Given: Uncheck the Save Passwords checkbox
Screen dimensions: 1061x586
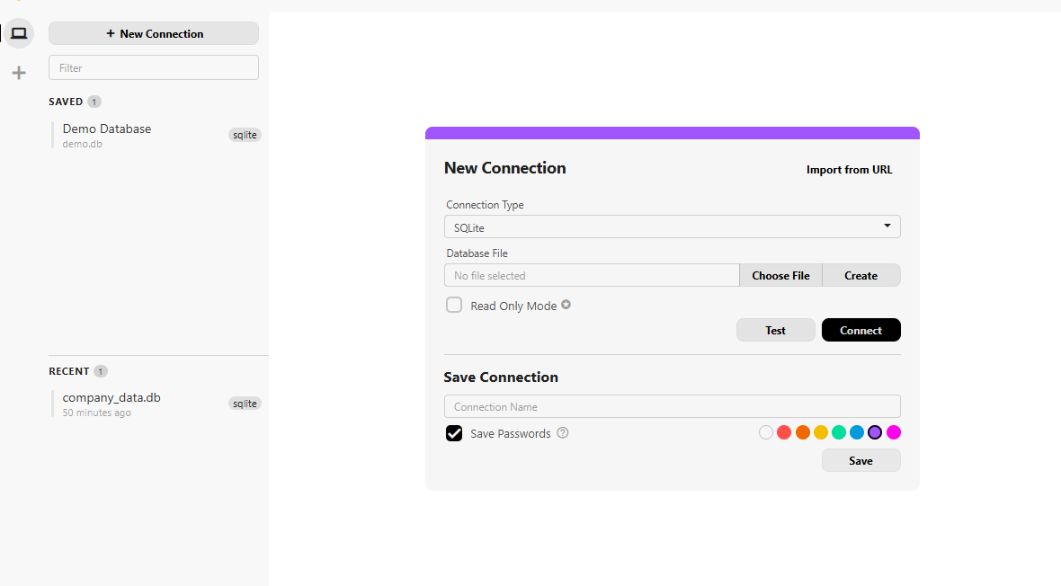Looking at the screenshot, I should point(454,433).
